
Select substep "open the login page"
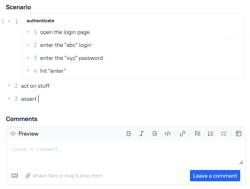tap(65, 32)
